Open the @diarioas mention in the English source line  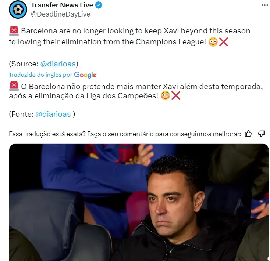(x=58, y=64)
